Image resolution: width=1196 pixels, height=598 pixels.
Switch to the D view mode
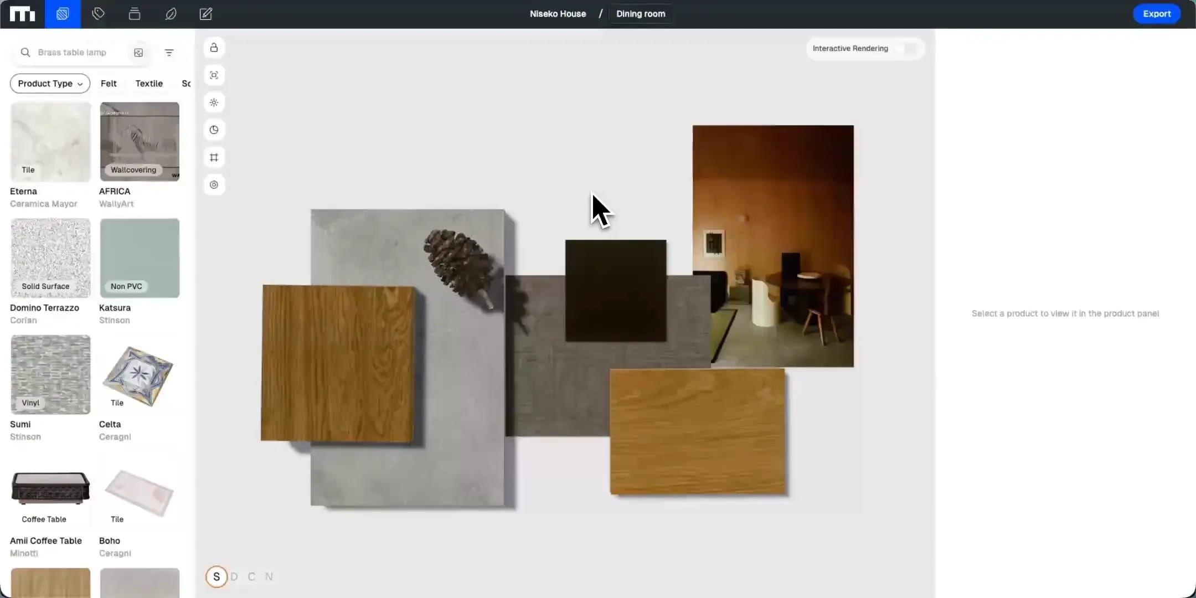[234, 576]
